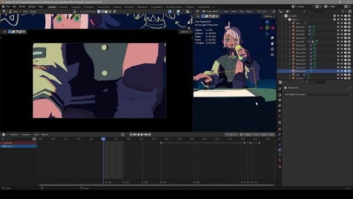Select the tweak cursor tool in the image editor

(x=5, y=32)
